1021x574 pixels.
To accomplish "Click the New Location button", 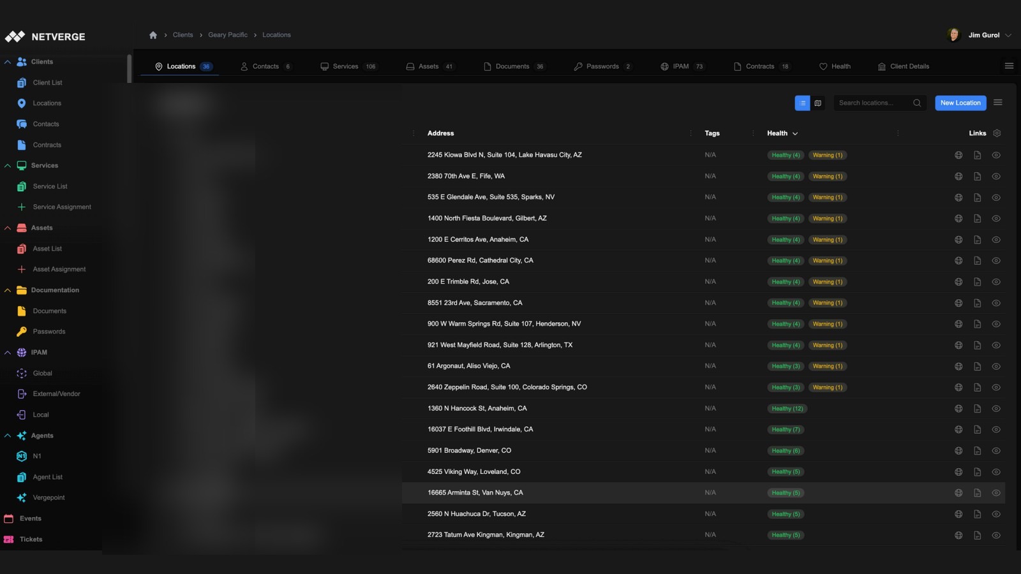I will click(x=960, y=103).
